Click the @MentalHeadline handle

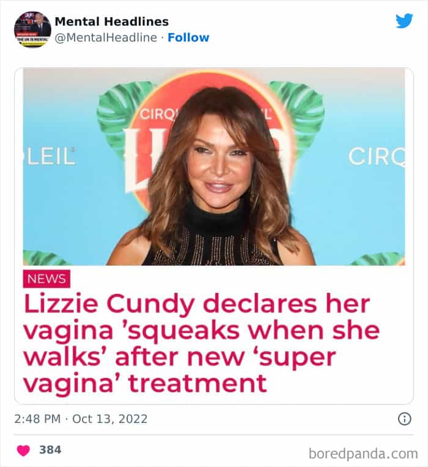pos(106,37)
